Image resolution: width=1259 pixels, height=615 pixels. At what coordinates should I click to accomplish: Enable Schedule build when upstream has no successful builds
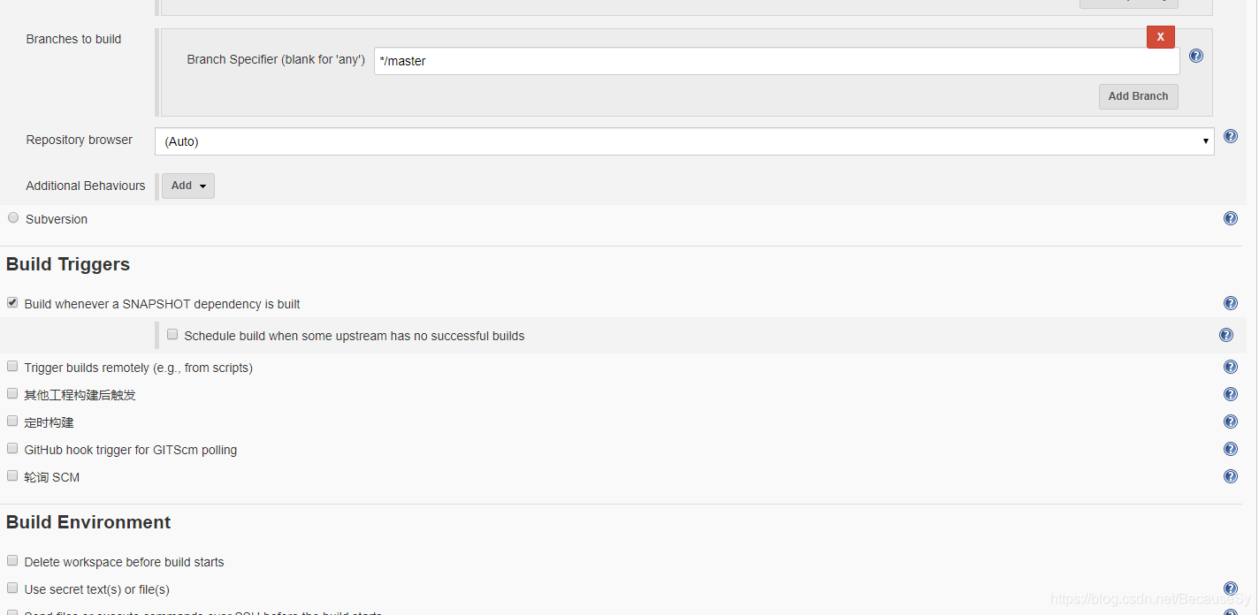click(x=172, y=334)
